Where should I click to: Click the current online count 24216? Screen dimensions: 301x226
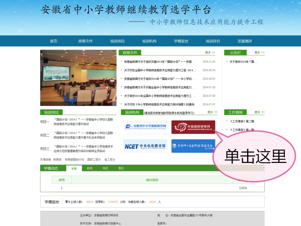point(152,202)
